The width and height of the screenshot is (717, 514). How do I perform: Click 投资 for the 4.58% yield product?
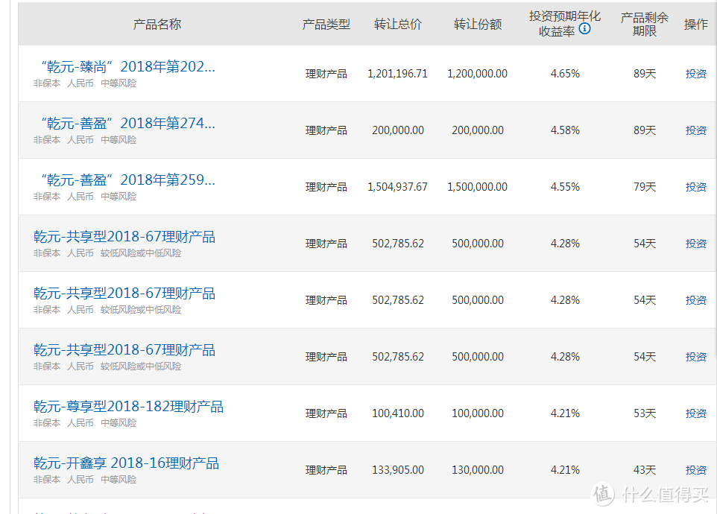coord(695,130)
